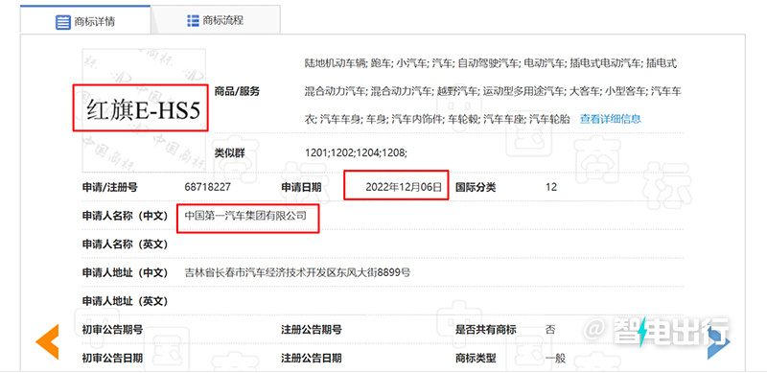Open the 商标详情 tab

pyautogui.click(x=85, y=20)
